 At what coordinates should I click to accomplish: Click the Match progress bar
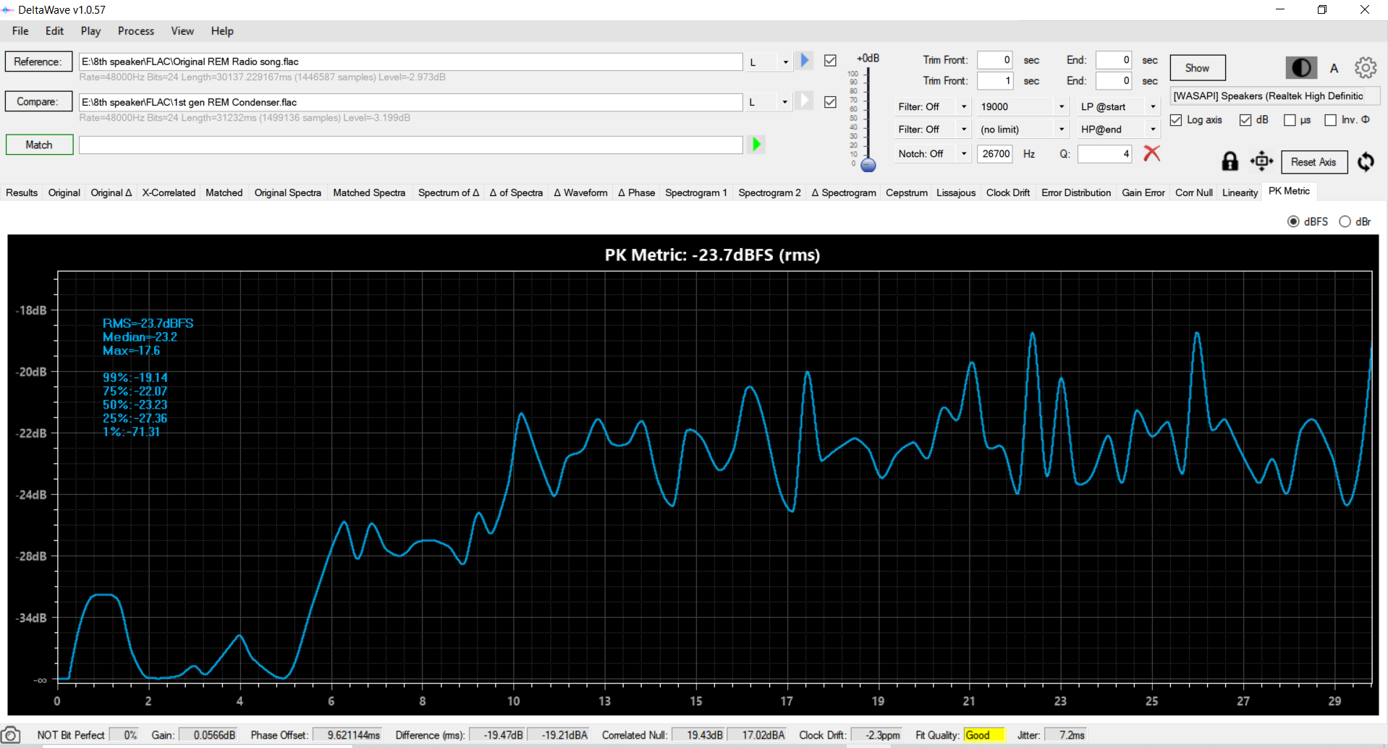pyautogui.click(x=410, y=145)
